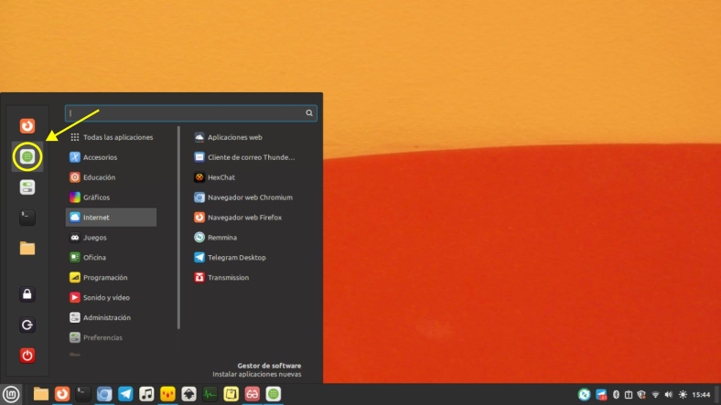Open the Oficina category
This screenshot has height=405, width=721.
(111, 258)
